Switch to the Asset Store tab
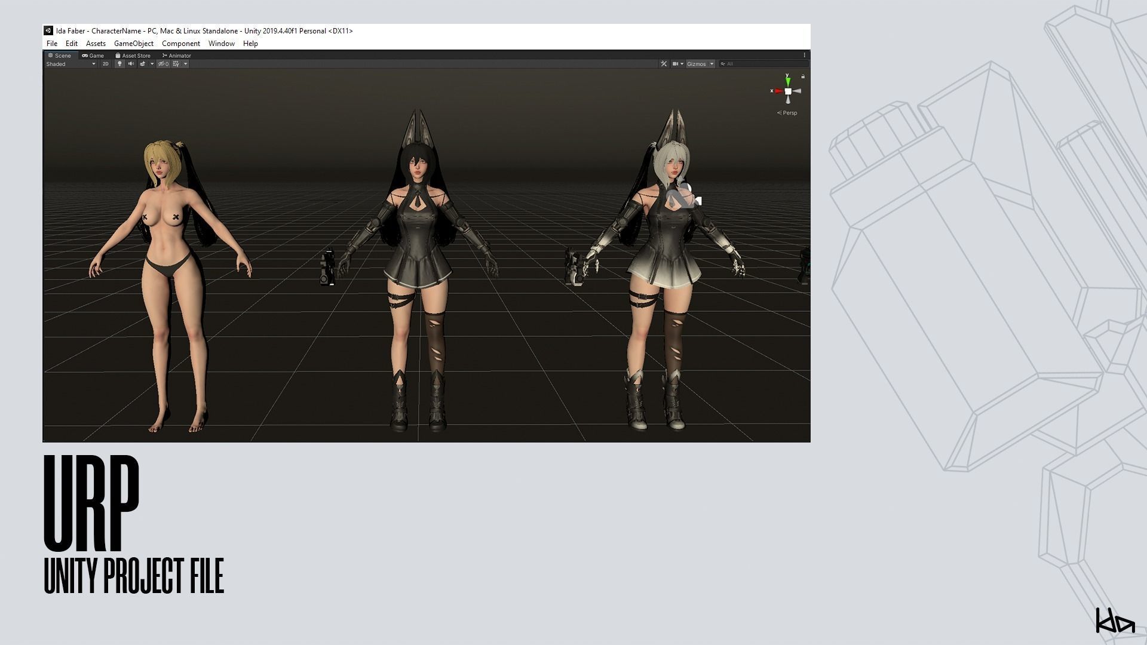The image size is (1147, 645). pyautogui.click(x=133, y=56)
